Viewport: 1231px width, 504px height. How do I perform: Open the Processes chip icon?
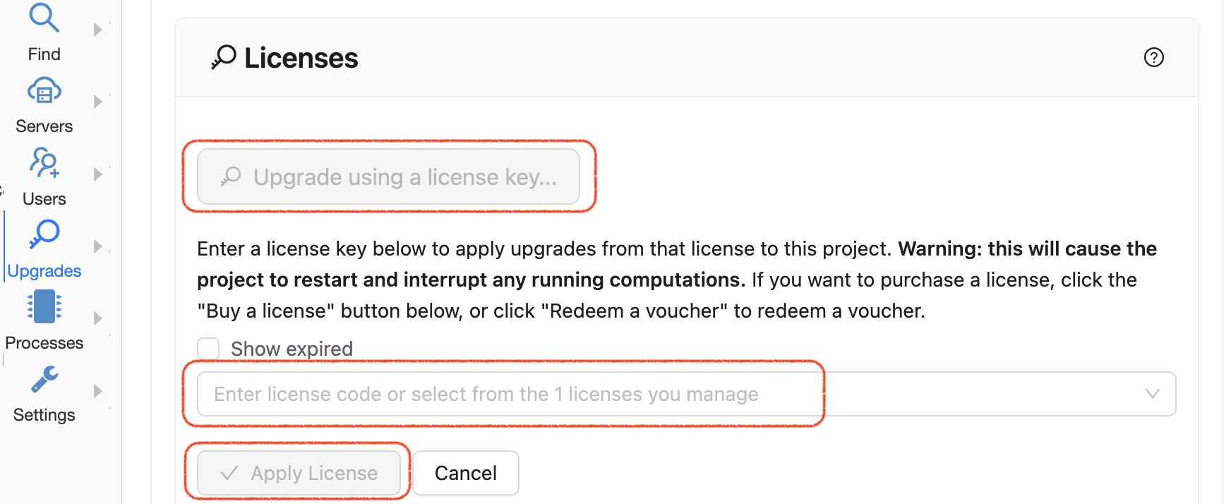click(44, 307)
